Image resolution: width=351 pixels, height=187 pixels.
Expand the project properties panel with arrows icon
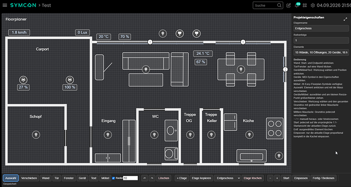(x=345, y=19)
